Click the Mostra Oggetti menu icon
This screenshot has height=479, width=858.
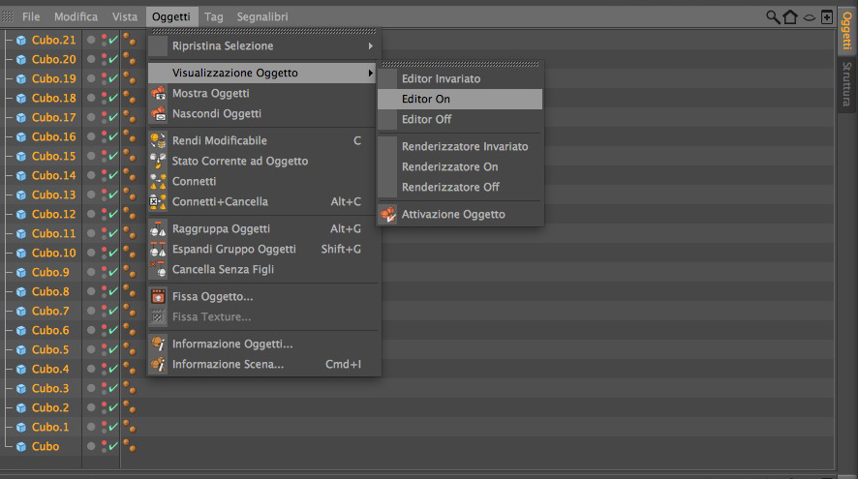click(158, 93)
